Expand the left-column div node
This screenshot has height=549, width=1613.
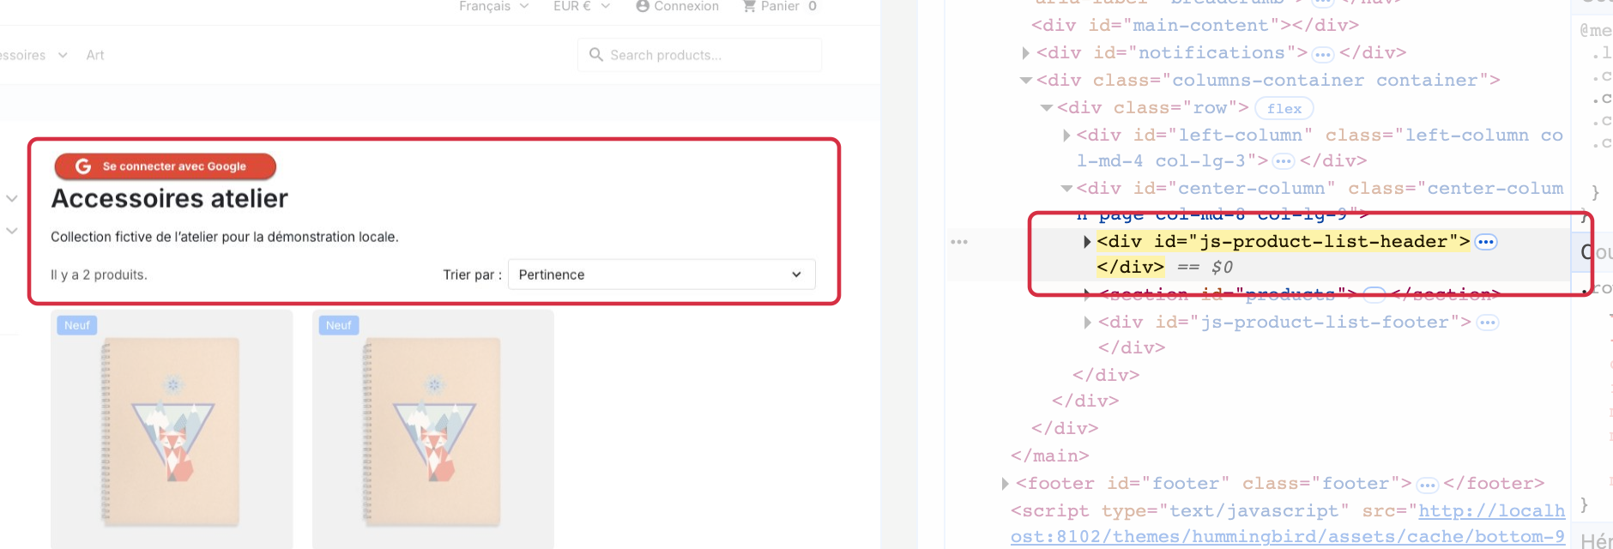click(x=1066, y=136)
